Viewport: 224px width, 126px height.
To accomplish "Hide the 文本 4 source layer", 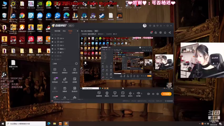I will [x=52, y=38].
